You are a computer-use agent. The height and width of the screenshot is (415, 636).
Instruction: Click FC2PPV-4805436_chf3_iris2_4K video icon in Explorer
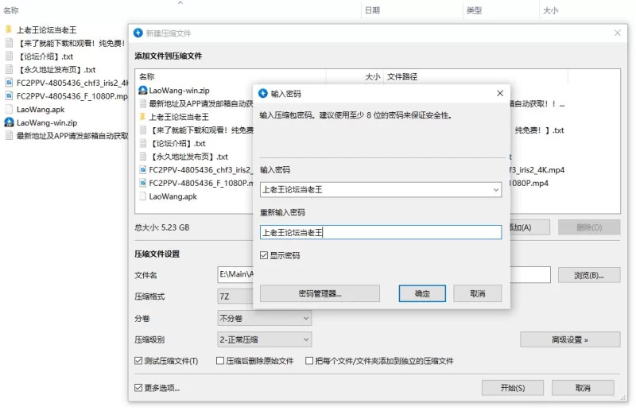[x=9, y=83]
